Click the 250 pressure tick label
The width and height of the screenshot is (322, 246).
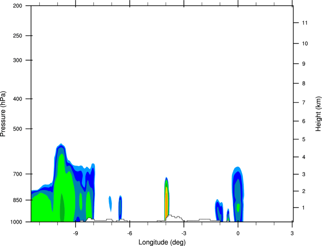18,36
